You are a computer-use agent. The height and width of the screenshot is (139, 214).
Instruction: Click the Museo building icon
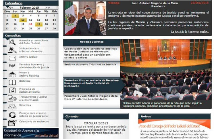(x=12, y=74)
